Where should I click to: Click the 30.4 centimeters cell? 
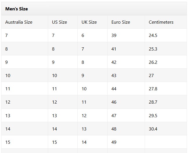[166, 129]
